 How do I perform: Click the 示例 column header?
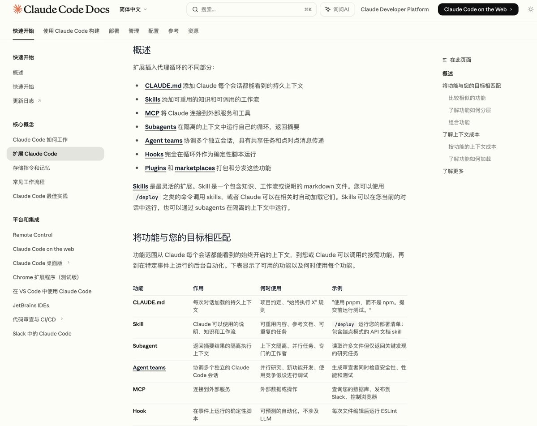(x=337, y=288)
